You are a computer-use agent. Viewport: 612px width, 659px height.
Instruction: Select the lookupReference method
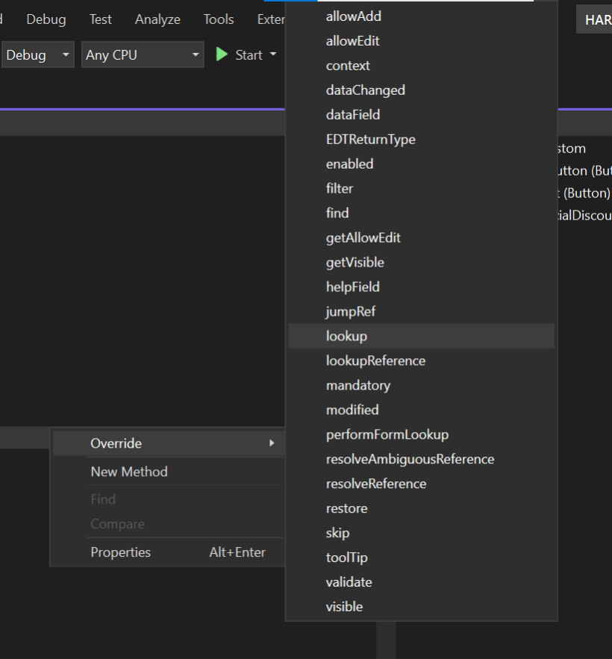click(x=375, y=360)
